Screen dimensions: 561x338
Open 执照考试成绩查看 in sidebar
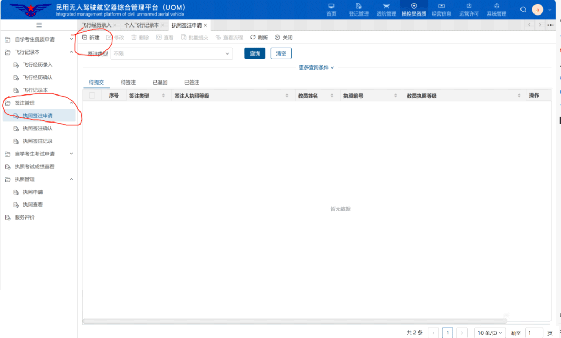(x=34, y=167)
